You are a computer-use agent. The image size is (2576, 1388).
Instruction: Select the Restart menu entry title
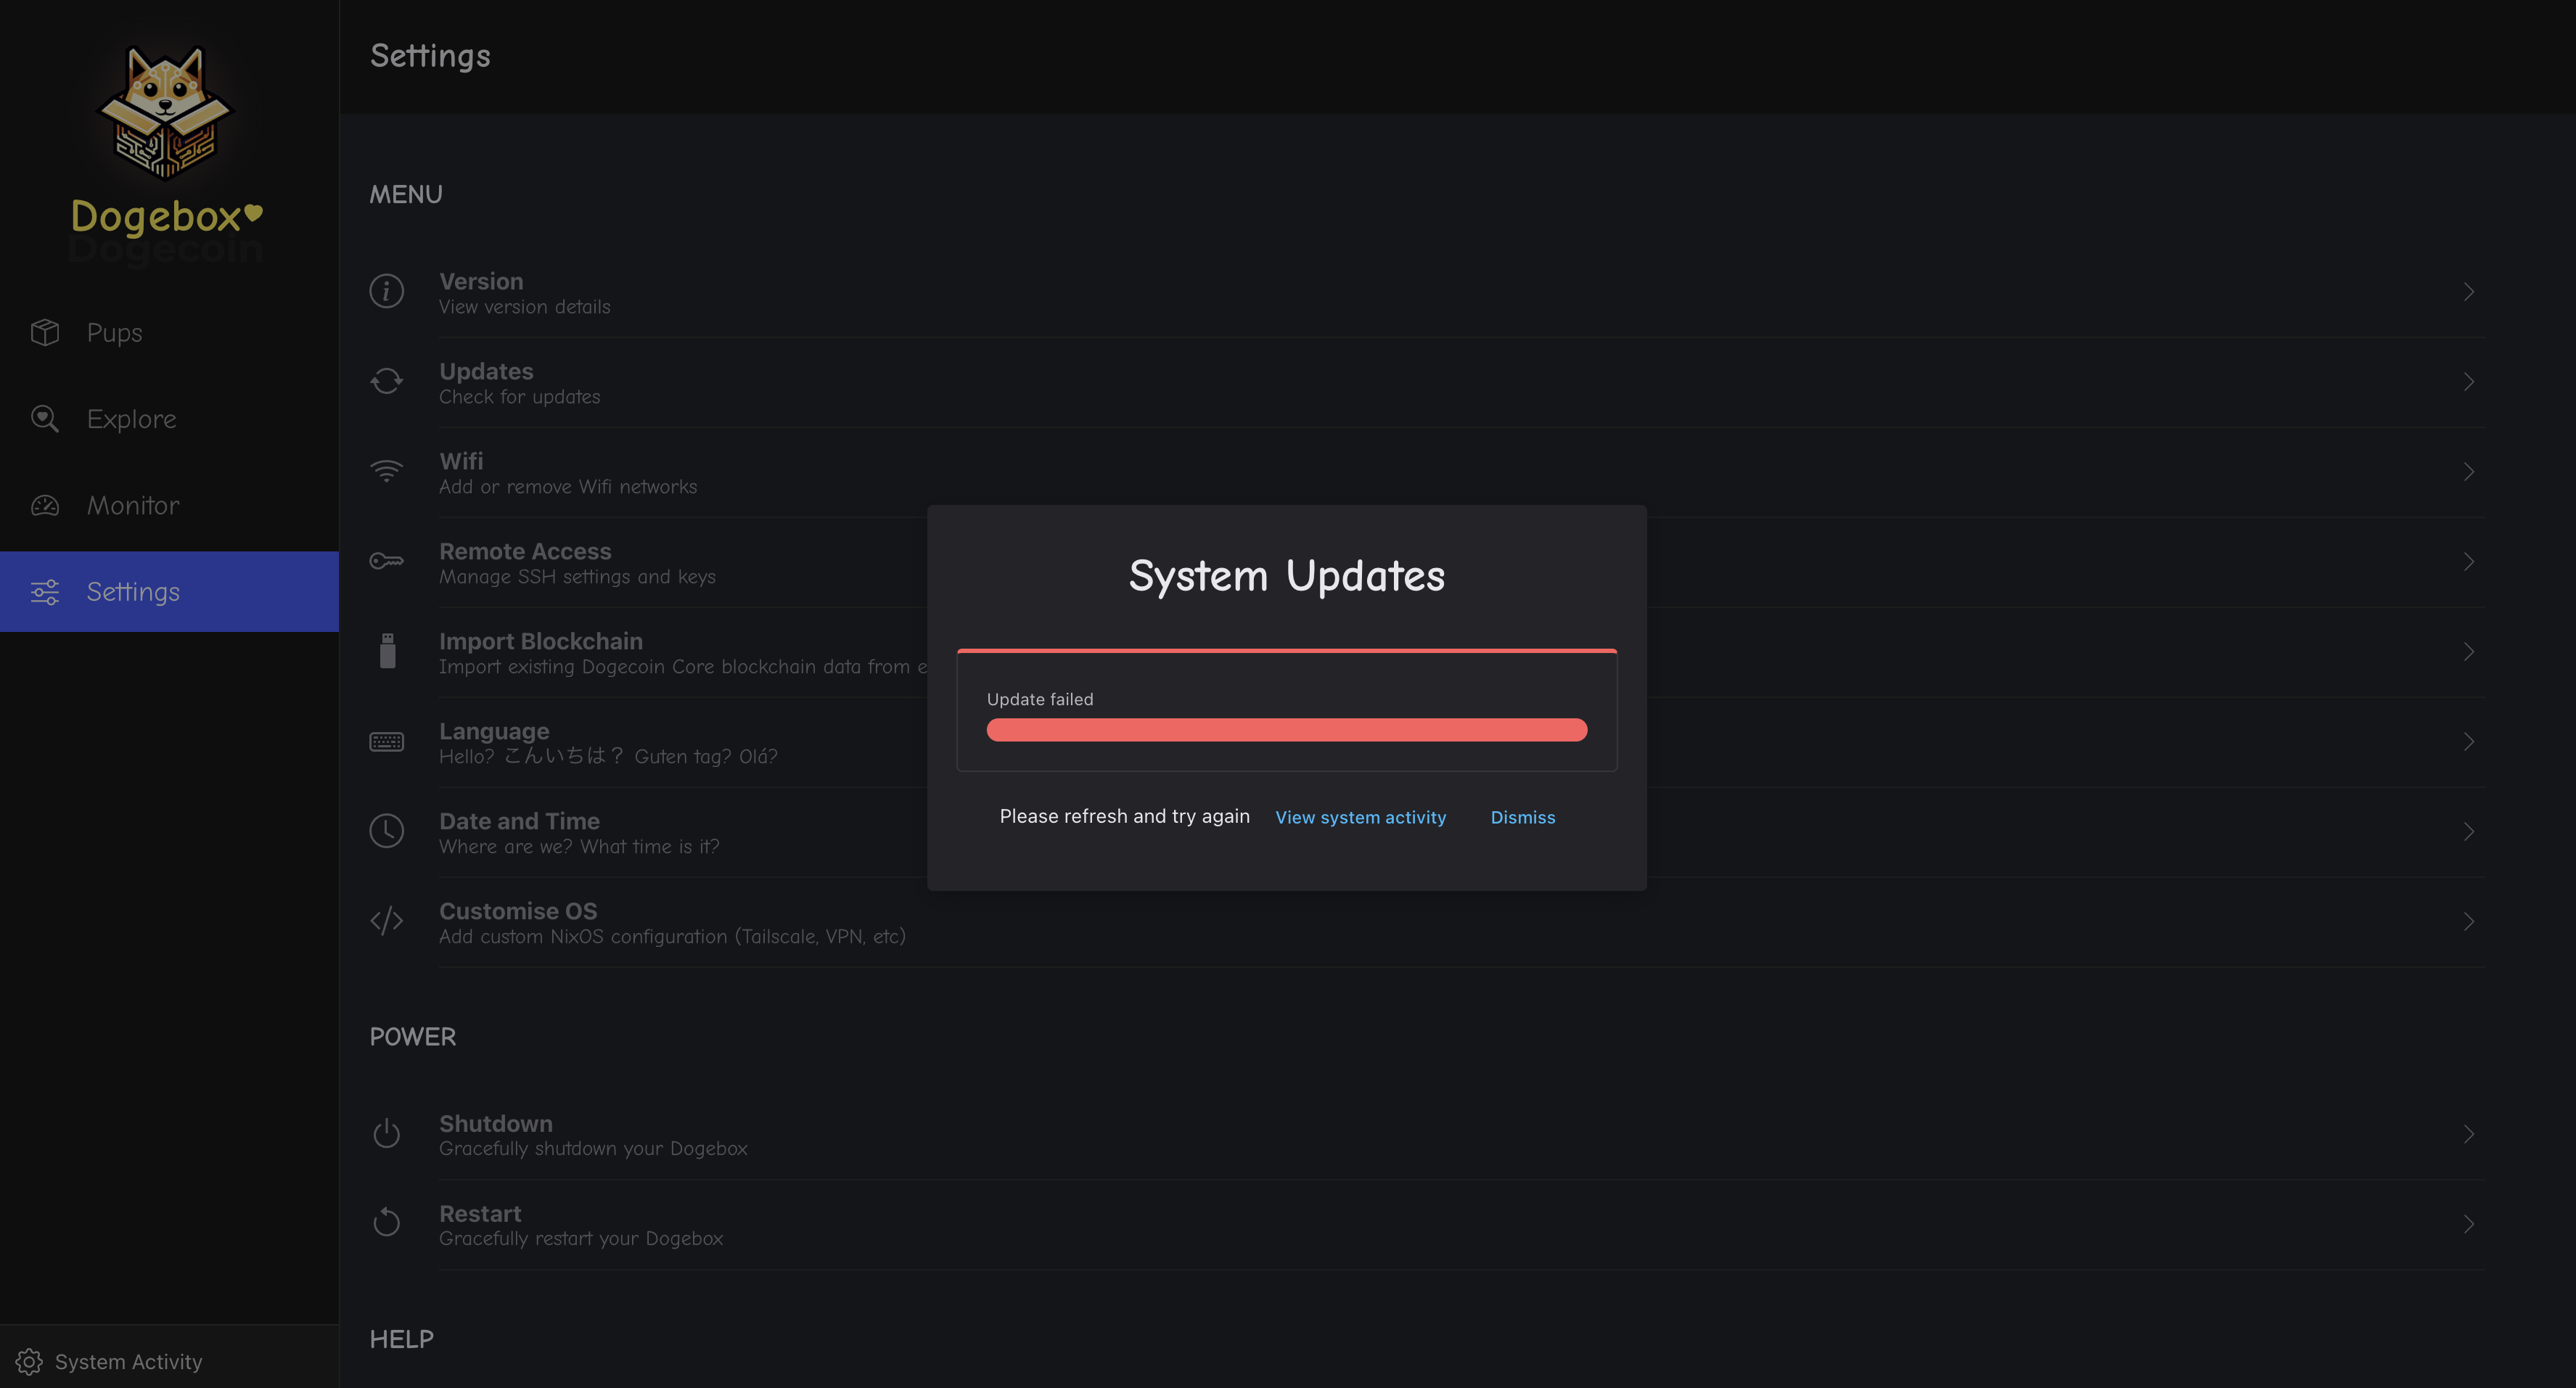point(480,1213)
